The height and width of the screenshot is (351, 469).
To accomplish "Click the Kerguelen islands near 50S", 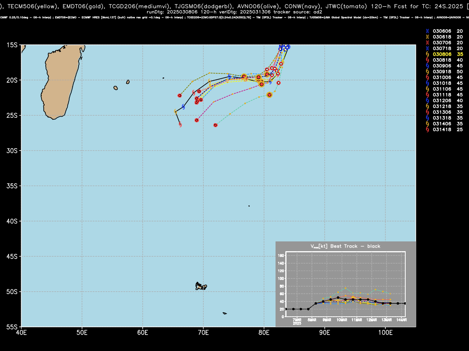I will pyautogui.click(x=201, y=286).
